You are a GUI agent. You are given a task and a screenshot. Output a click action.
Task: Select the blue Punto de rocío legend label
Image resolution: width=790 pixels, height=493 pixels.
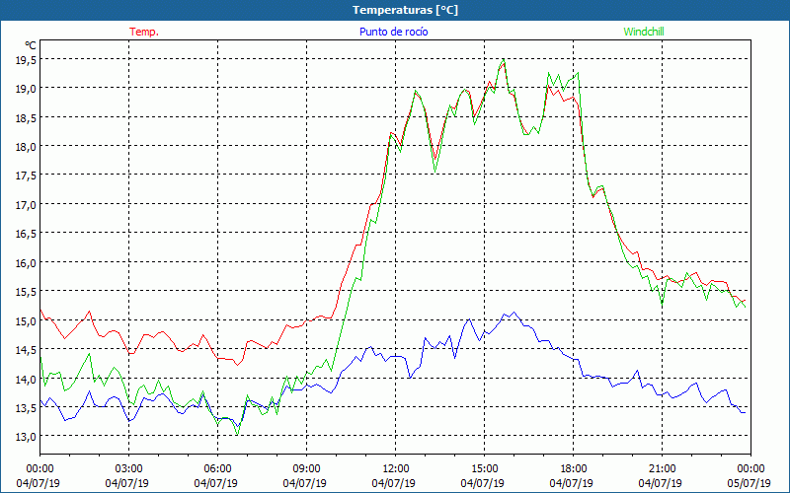click(x=393, y=32)
